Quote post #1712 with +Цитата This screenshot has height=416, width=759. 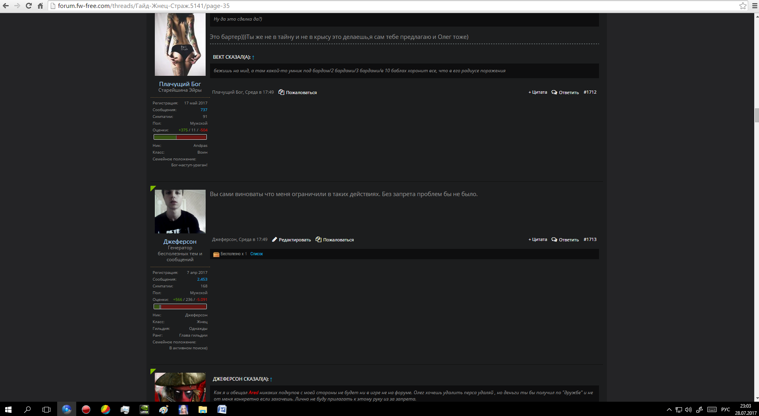pyautogui.click(x=537, y=92)
